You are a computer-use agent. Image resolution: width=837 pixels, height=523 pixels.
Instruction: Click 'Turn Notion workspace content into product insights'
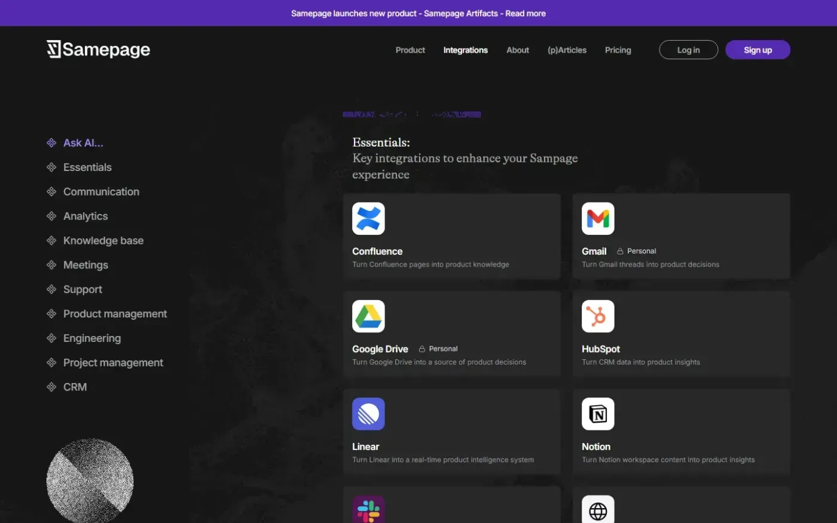tap(668, 460)
